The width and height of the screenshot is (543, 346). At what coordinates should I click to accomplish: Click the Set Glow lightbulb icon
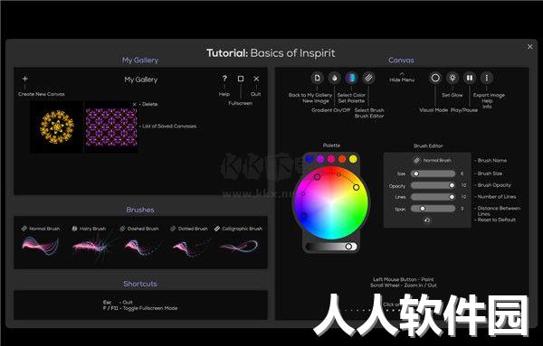click(x=452, y=78)
